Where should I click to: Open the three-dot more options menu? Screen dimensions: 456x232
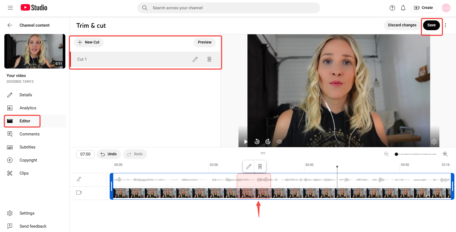pyautogui.click(x=445, y=25)
